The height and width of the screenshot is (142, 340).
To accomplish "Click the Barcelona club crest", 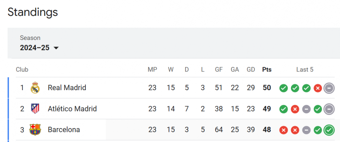I will pos(35,130).
